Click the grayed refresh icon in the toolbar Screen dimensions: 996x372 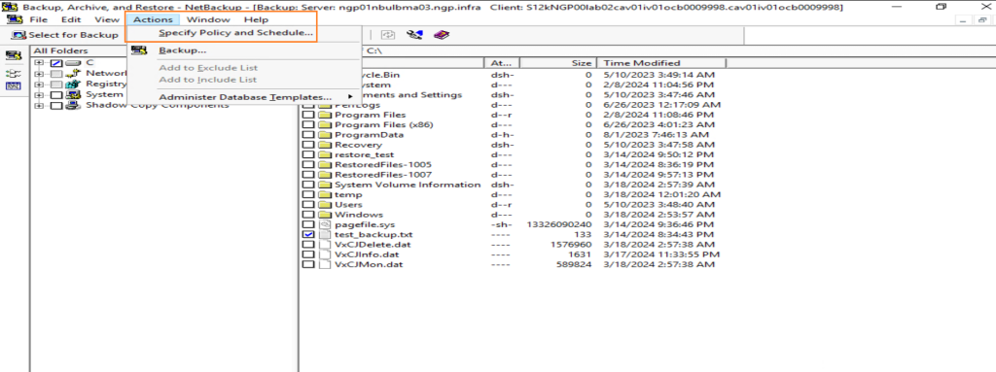[x=387, y=35]
